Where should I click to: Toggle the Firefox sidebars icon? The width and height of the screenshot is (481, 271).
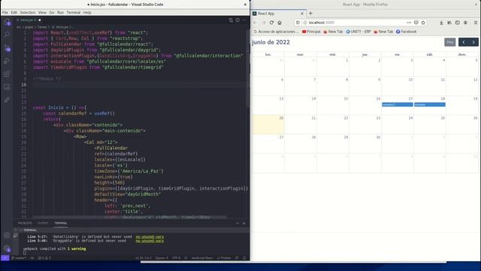(x=458, y=23)
